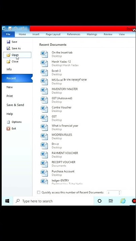Open Save & Send section
Image resolution: width=136 pixels, height=241 pixels.
[x=17, y=105]
